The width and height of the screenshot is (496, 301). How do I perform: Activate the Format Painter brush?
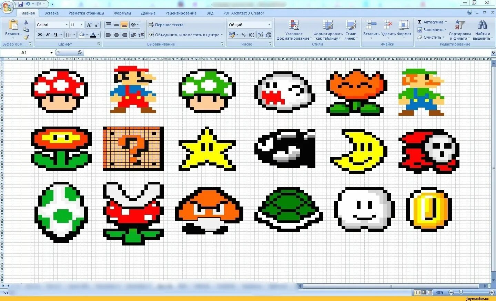click(x=26, y=37)
